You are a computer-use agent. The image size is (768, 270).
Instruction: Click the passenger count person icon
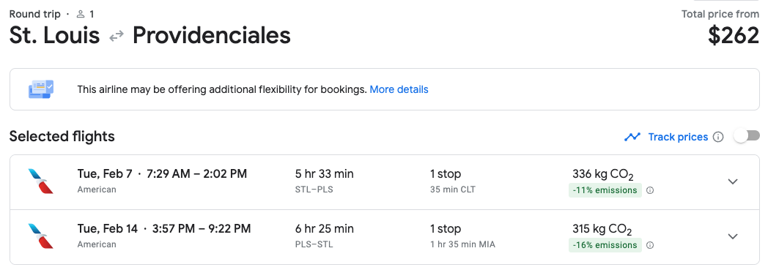click(81, 14)
